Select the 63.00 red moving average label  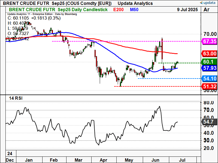click(x=209, y=54)
